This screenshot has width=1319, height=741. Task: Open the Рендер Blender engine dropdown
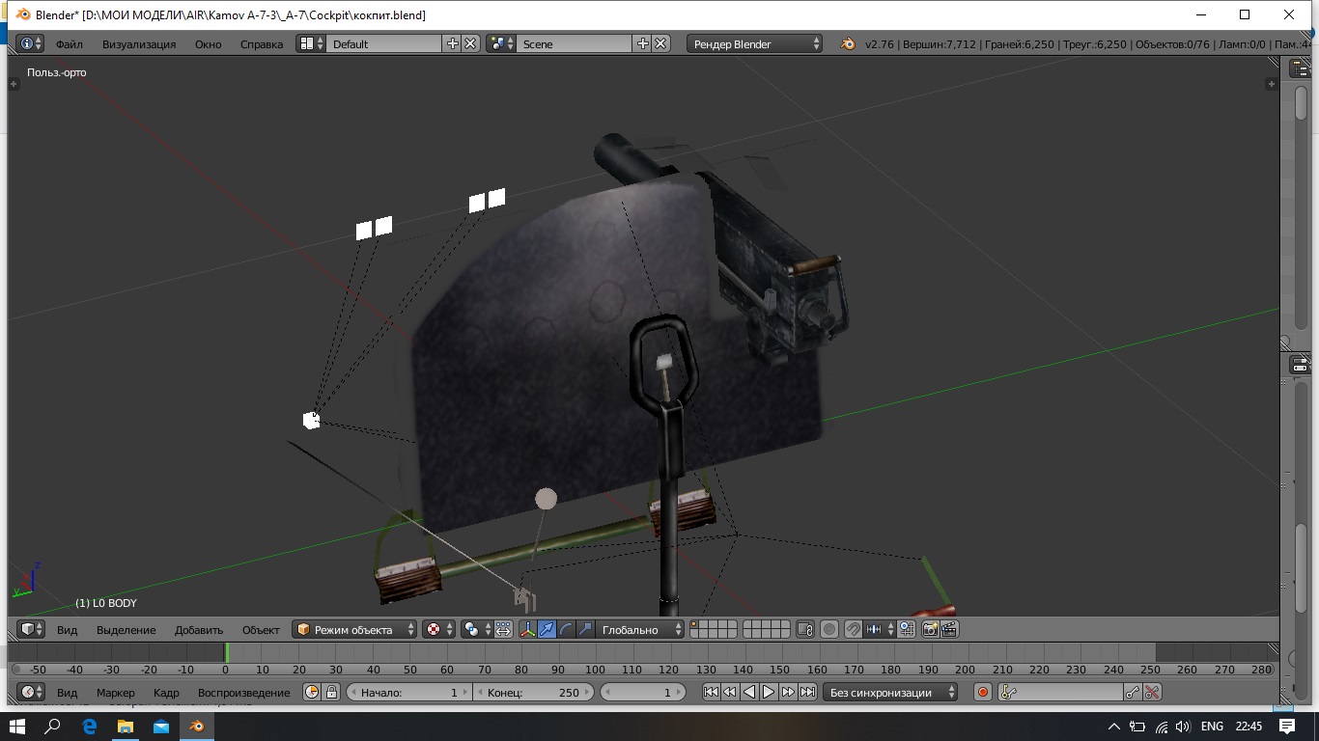coord(755,43)
